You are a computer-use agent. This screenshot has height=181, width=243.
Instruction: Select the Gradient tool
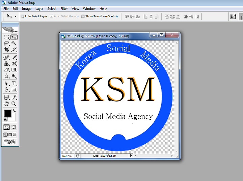coord(14,70)
